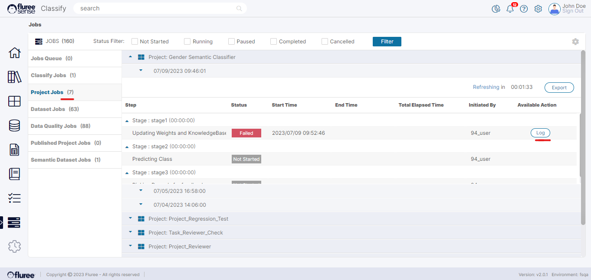Open the Log for failed step
Screen dimensions: 591x280
coord(540,133)
